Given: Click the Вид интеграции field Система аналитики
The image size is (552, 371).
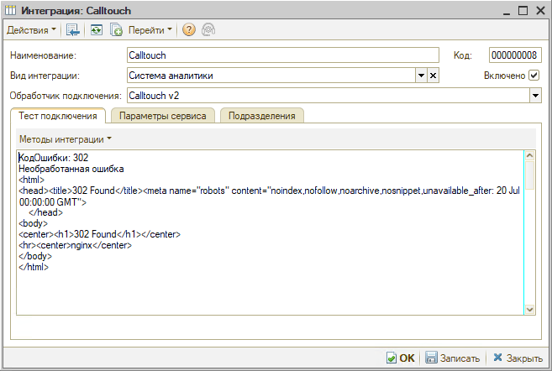Looking at the screenshot, I should coord(271,76).
